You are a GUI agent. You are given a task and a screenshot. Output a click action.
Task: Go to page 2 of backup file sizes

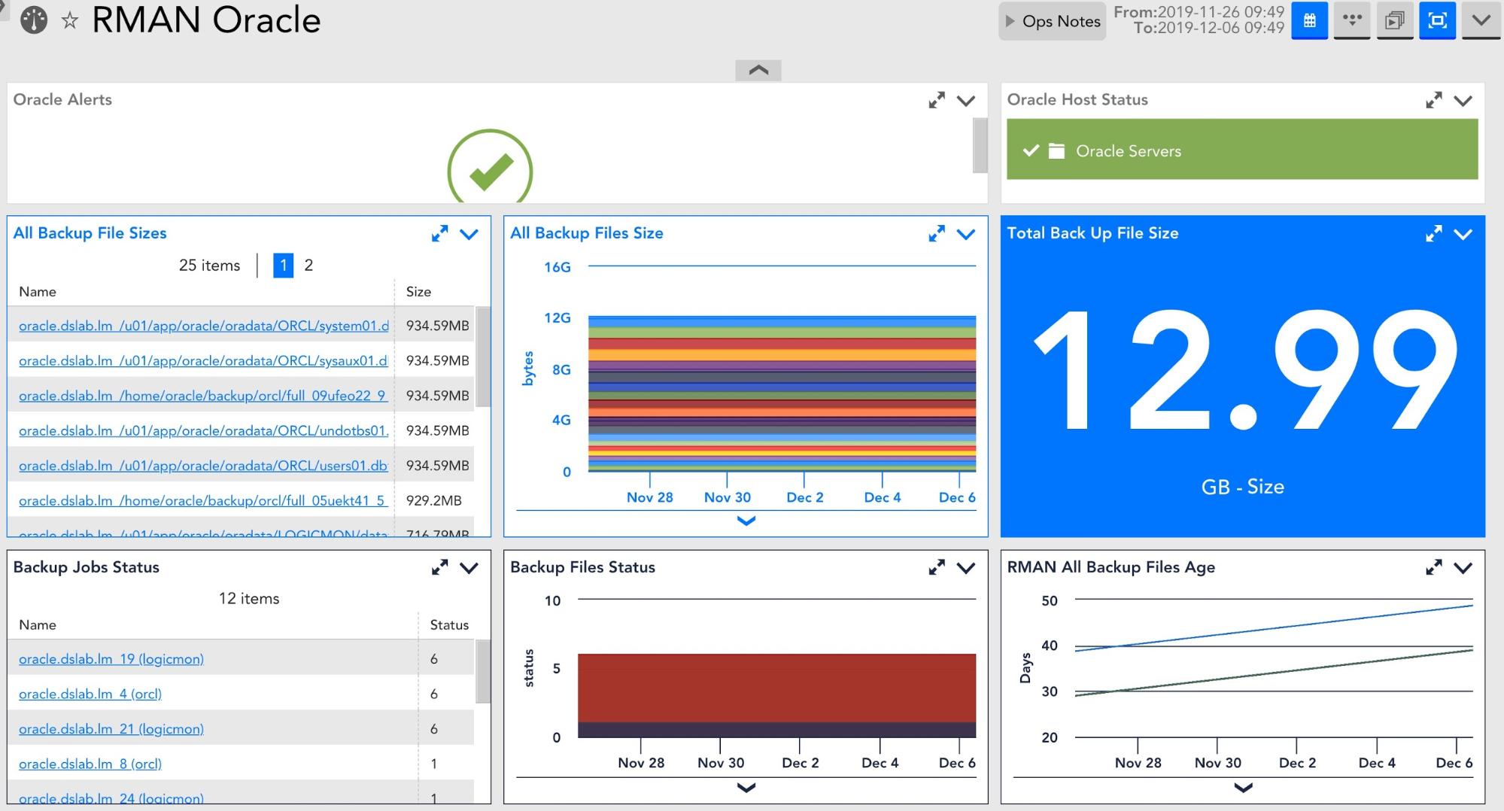308,265
